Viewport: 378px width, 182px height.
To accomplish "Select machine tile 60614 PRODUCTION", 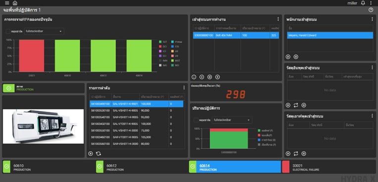I will coord(235,167).
